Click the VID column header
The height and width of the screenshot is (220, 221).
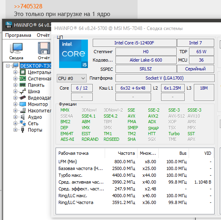pyautogui.click(x=201, y=153)
